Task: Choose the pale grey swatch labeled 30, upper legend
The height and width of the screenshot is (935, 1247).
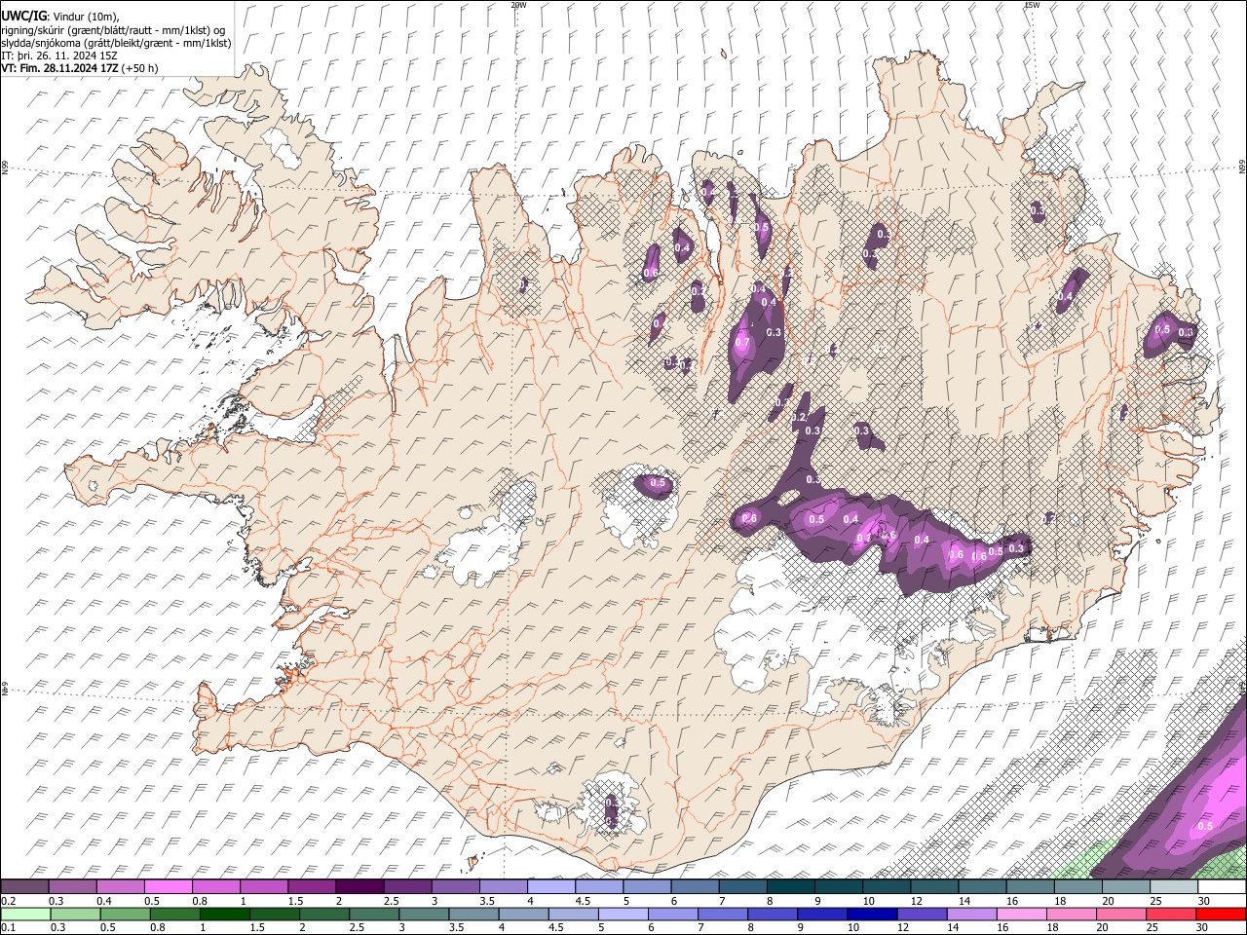Action: coord(1222,886)
